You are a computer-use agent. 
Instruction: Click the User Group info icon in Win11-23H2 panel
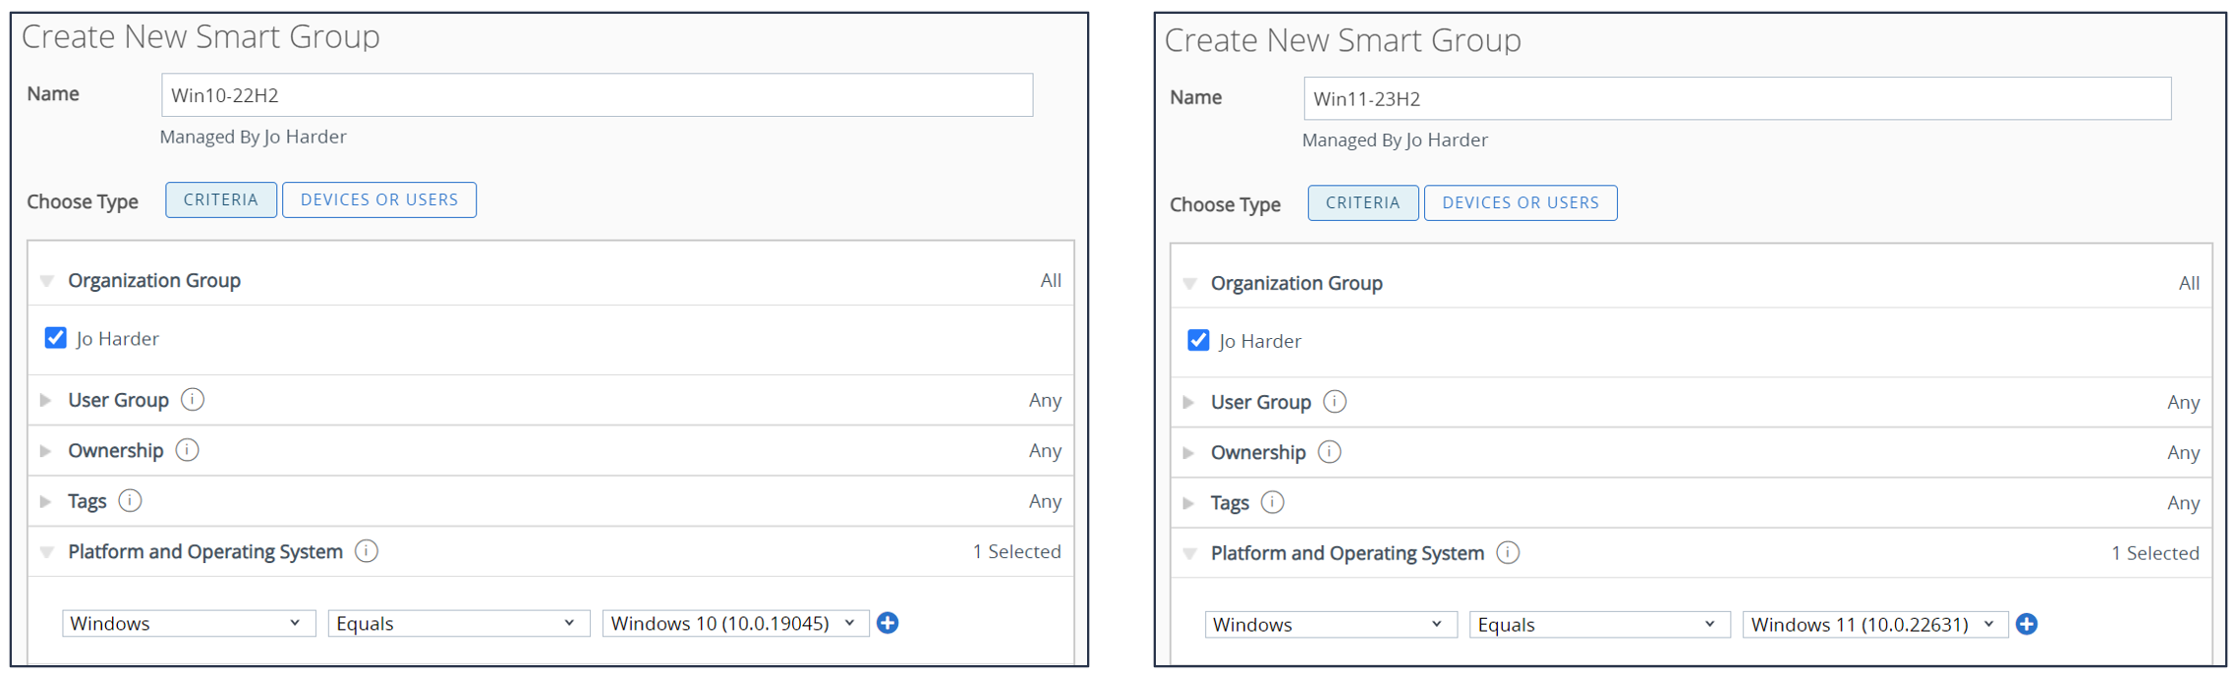[1334, 402]
